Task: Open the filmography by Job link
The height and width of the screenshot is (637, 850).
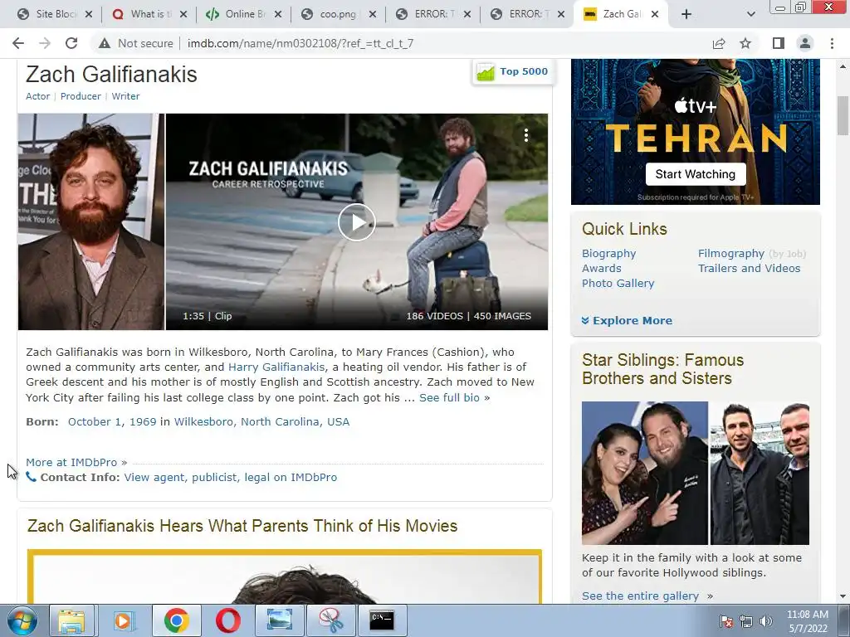Action: (788, 254)
